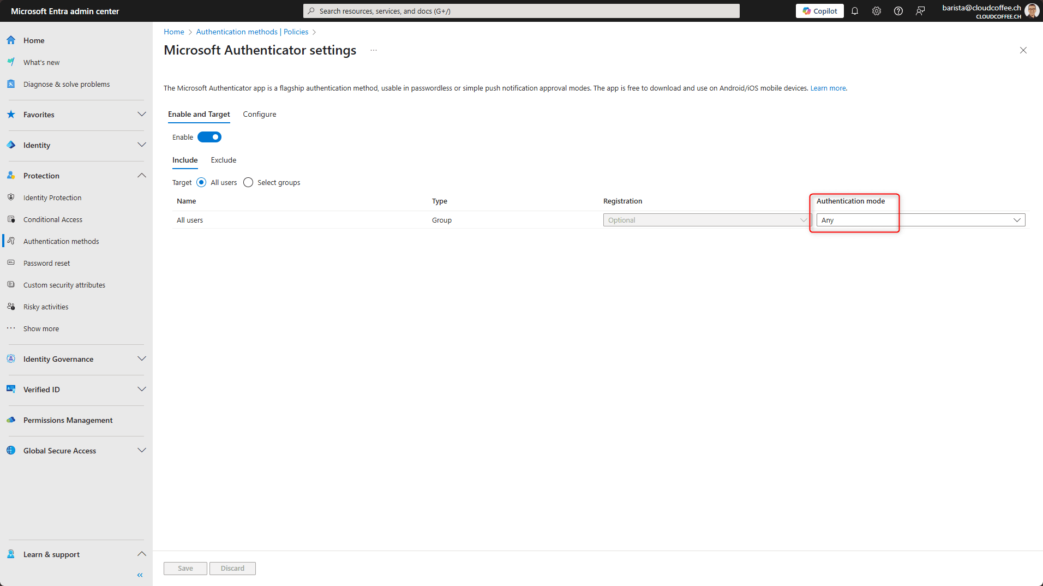The image size is (1043, 586).
Task: Click the Learn & support person icon
Action: [11, 554]
